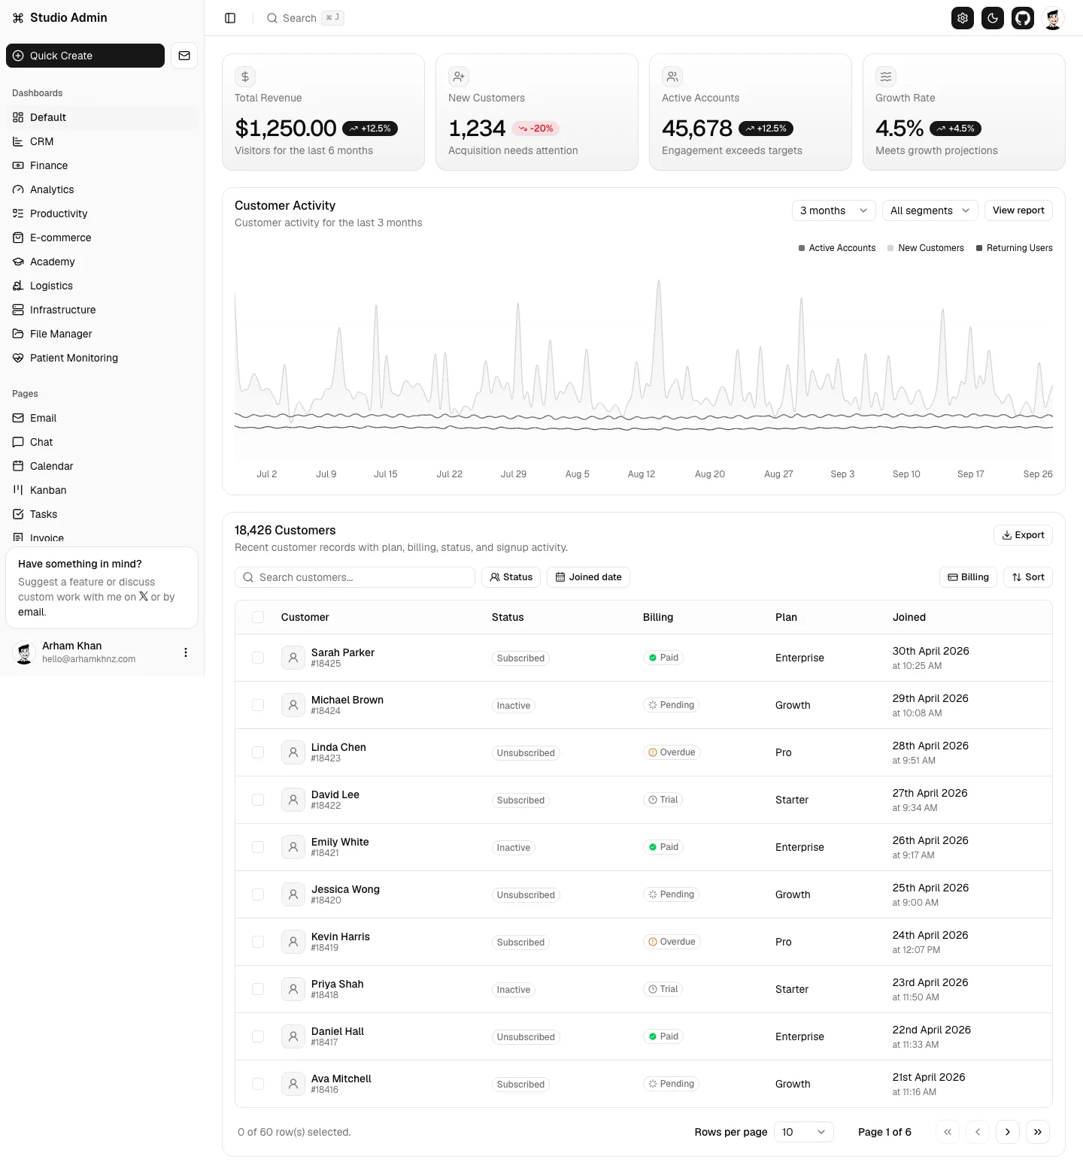
Task: Select the Kevin Harris row checkbox
Action: coord(258,942)
